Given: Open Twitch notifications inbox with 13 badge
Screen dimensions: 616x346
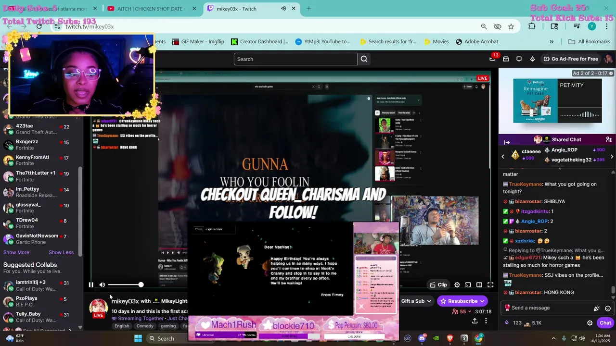Looking at the screenshot, I should (493, 58).
